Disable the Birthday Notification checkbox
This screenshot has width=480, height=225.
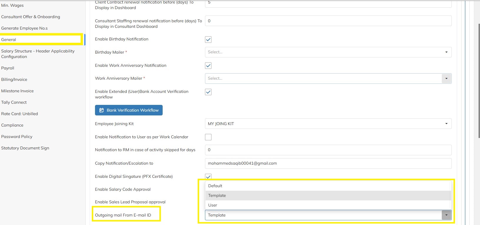(x=208, y=40)
